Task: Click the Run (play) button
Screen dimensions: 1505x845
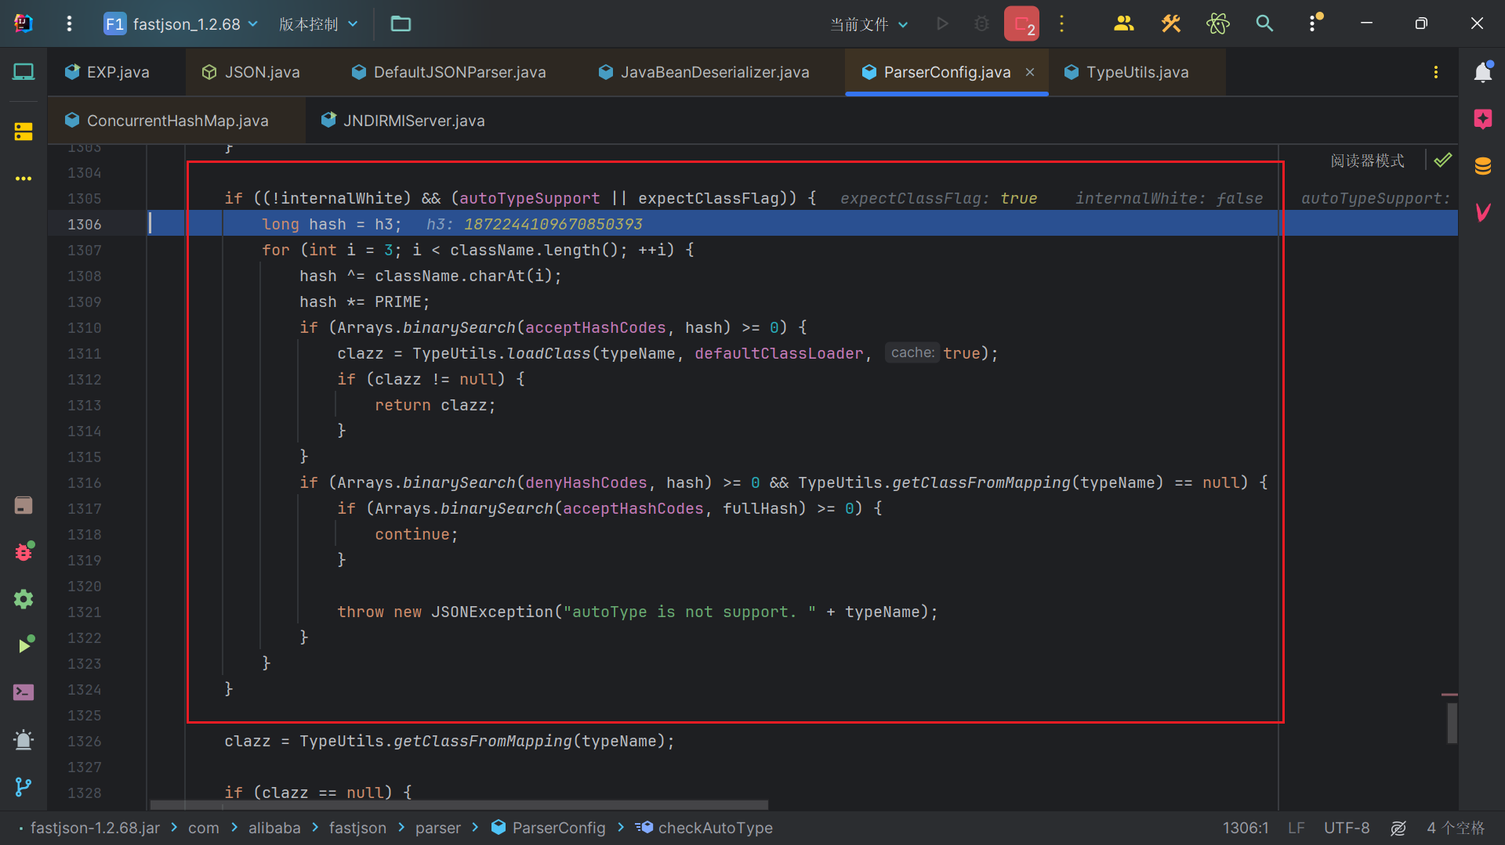Action: (943, 23)
